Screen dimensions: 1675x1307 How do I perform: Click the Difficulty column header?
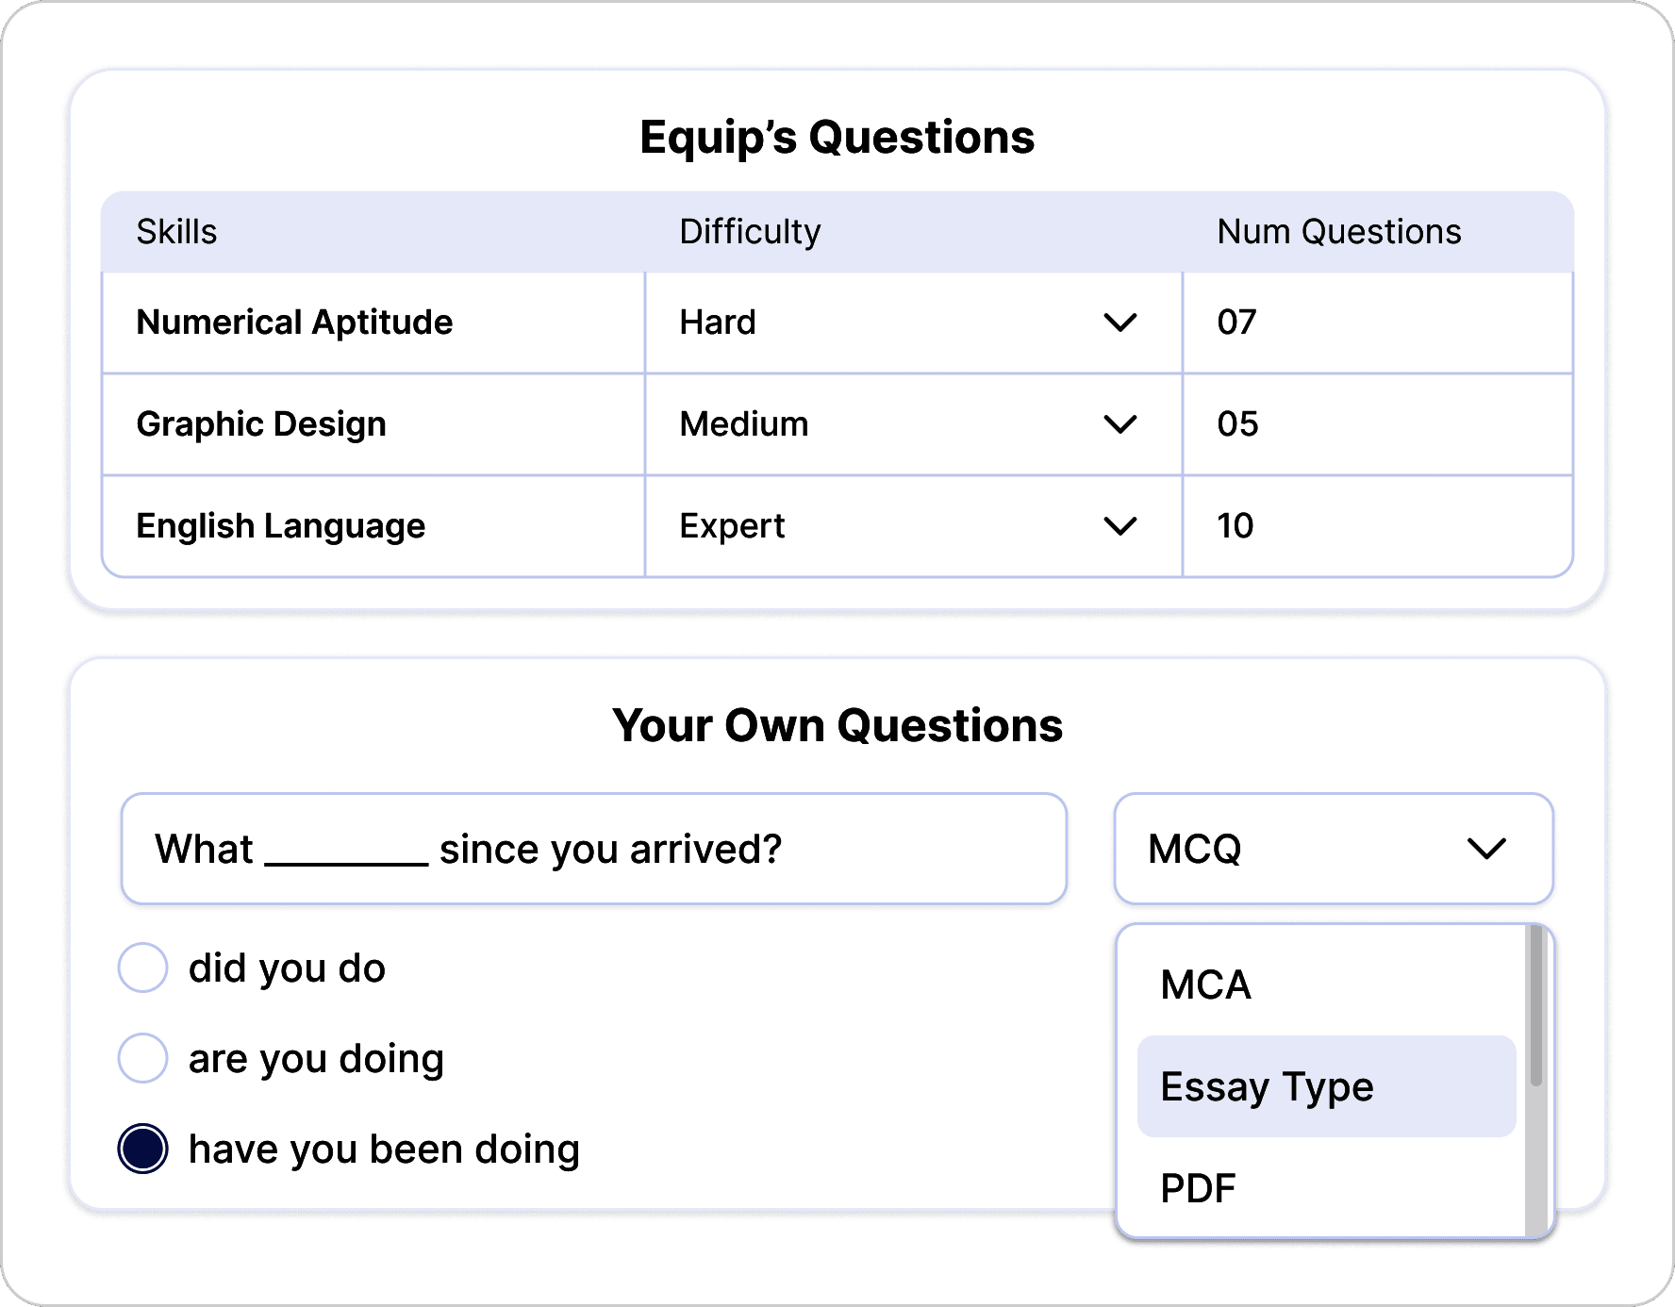click(750, 231)
